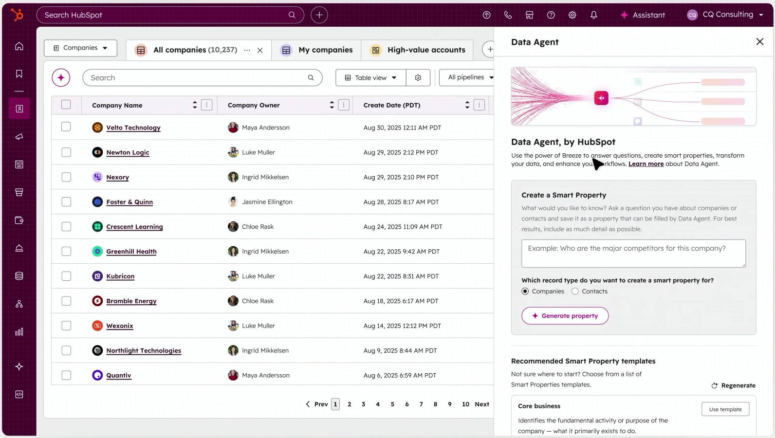The height and width of the screenshot is (438, 775).
Task: Go to page 2 of results
Action: [350, 404]
